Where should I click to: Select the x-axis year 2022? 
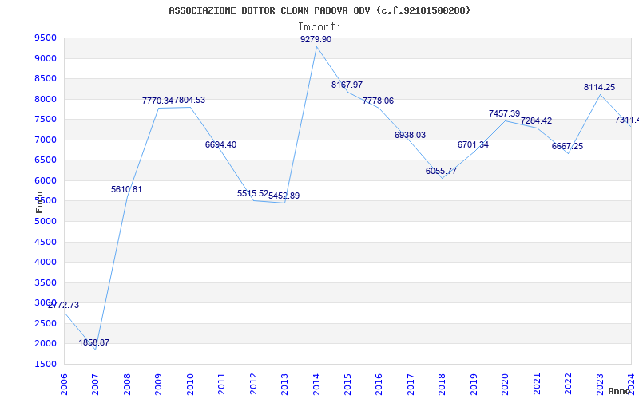[x=568, y=384]
